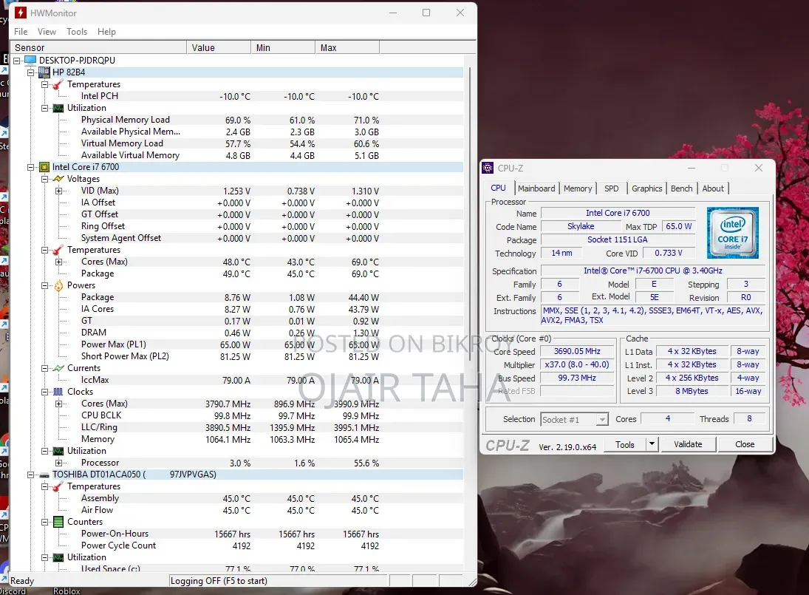
Task: Click the Tools button in CPU-Z
Action: pyautogui.click(x=625, y=444)
